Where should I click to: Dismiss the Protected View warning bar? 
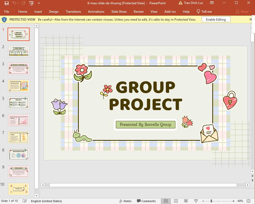[250, 19]
